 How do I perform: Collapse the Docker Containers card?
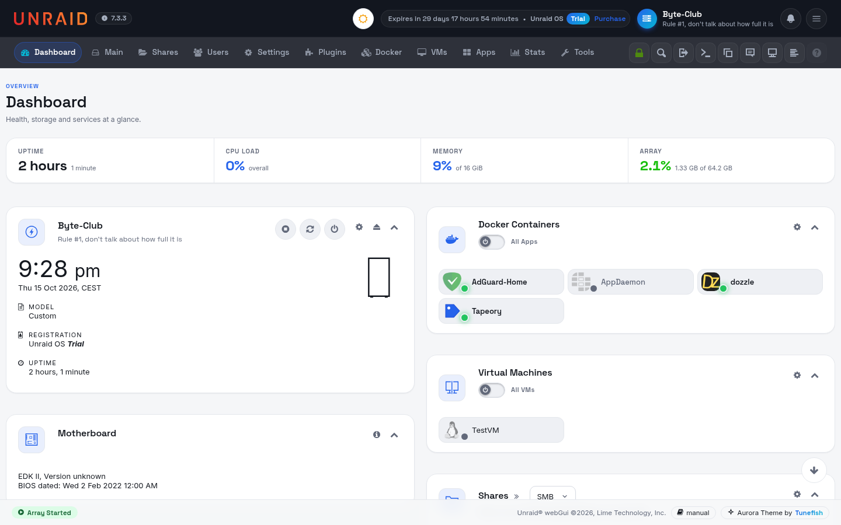815,228
